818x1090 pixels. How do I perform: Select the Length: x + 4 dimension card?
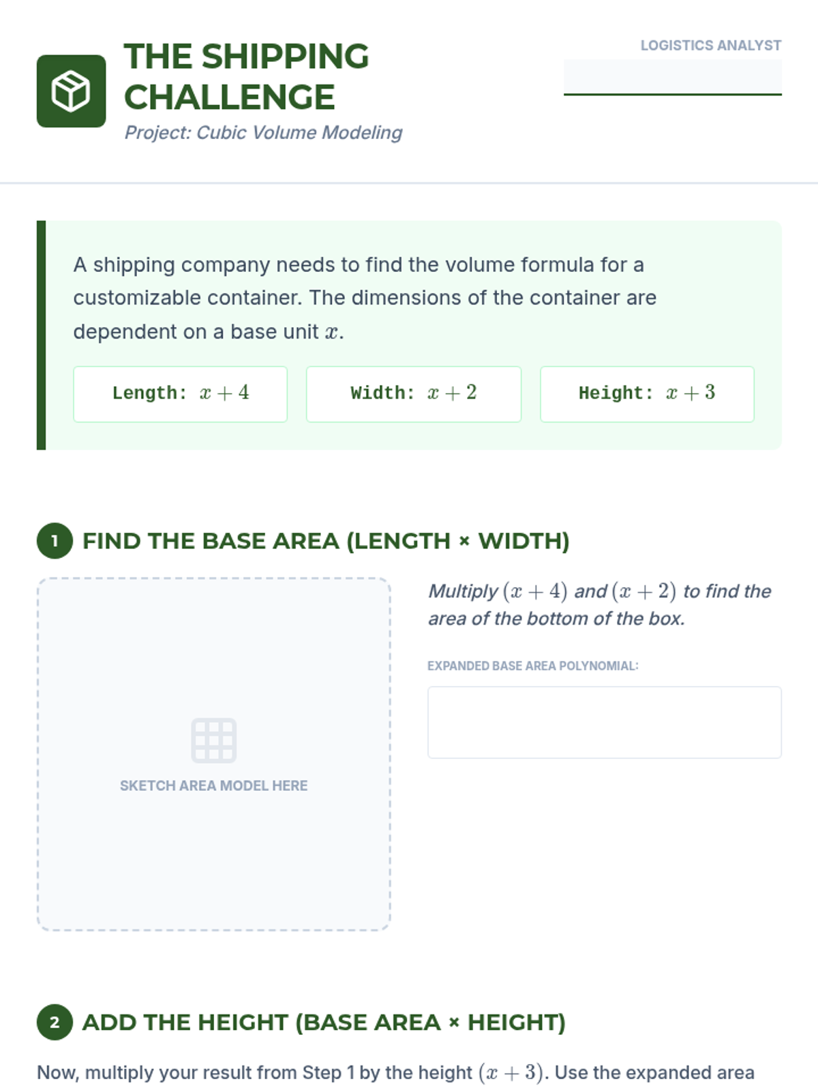click(x=180, y=394)
